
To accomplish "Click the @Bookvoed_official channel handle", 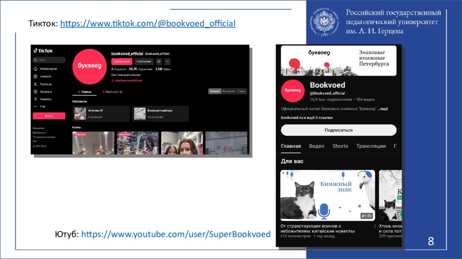I will pyautogui.click(x=327, y=94).
